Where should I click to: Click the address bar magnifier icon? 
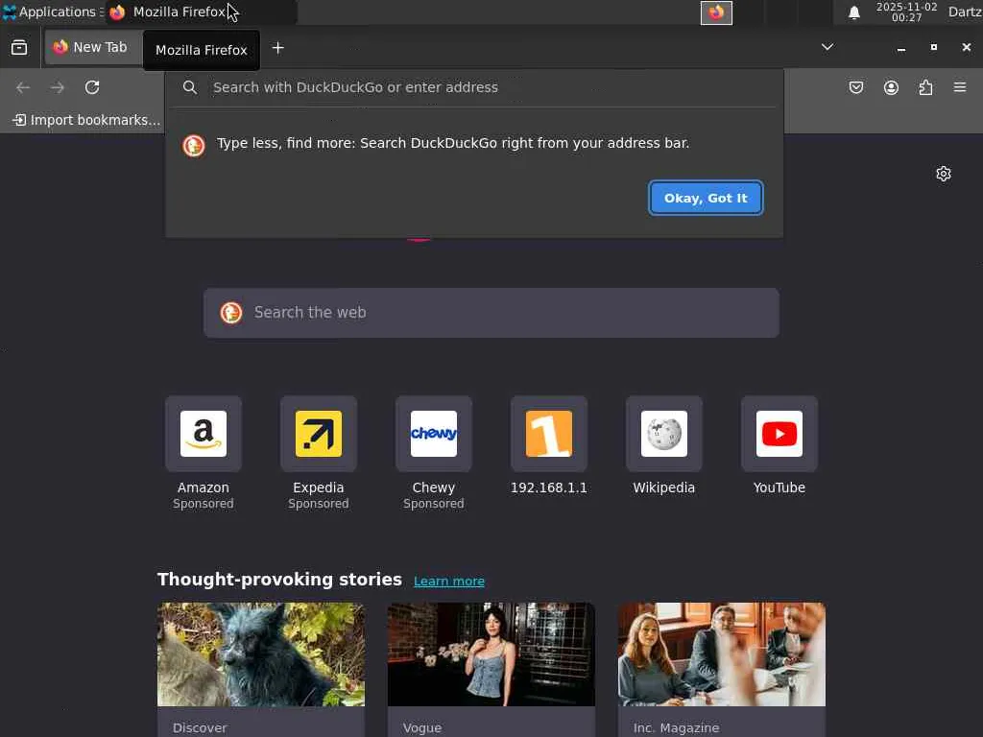190,87
